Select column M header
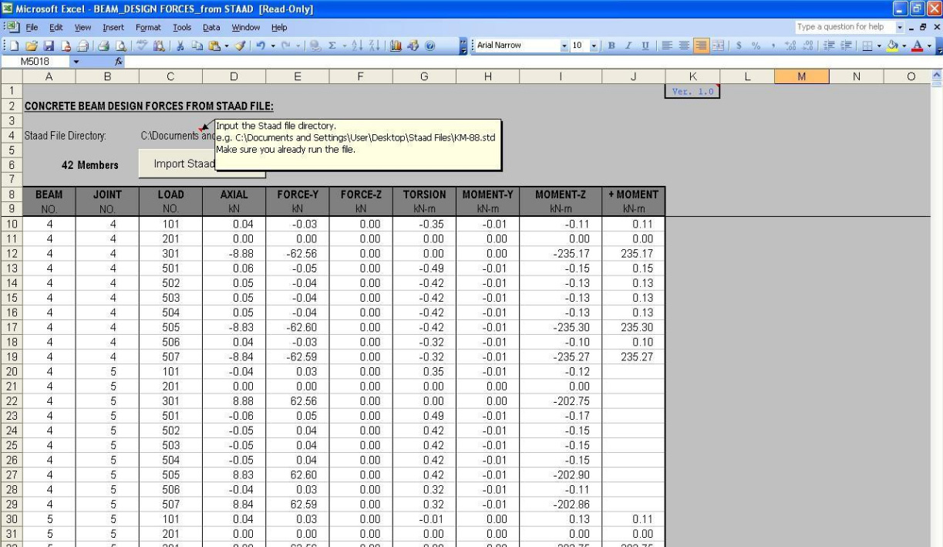943x547 pixels. pyautogui.click(x=801, y=76)
